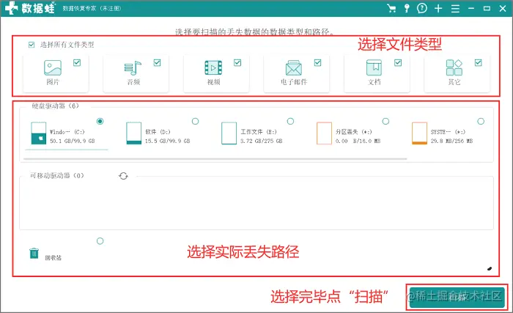This screenshot has height=313, width=513.
Task: Click the 数据蛙 logo icon
Action: pos(12,8)
